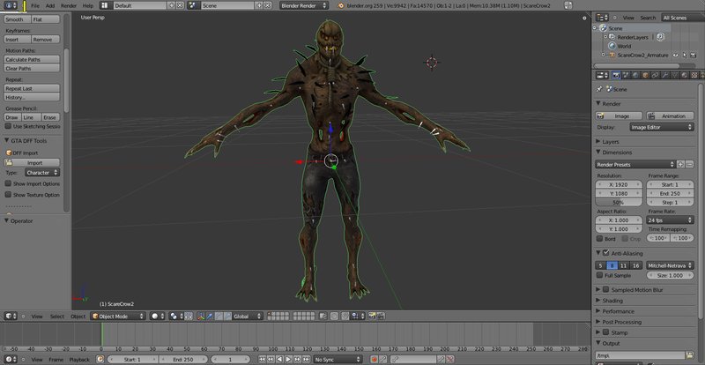The image size is (705, 365).
Task: Open the viewport shading selector
Action: pyautogui.click(x=158, y=316)
